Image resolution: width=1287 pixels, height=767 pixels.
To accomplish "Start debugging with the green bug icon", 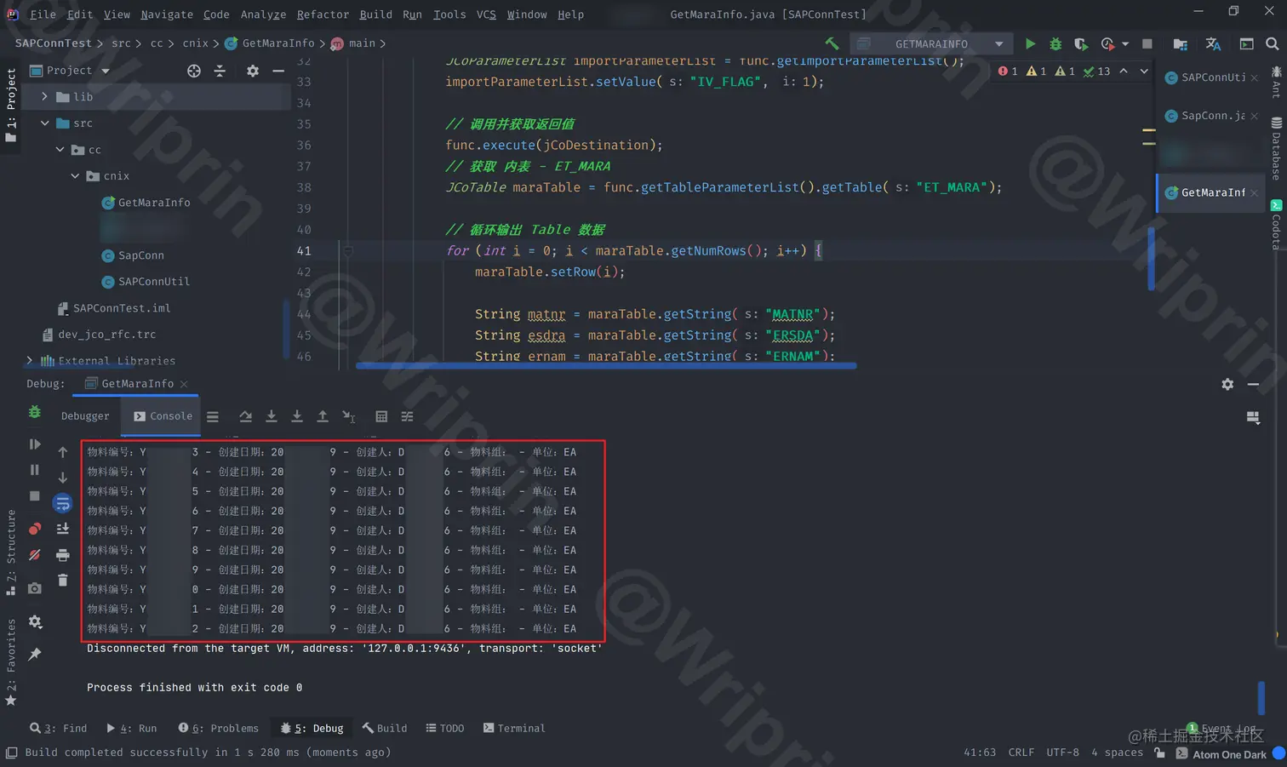I will tap(1055, 43).
